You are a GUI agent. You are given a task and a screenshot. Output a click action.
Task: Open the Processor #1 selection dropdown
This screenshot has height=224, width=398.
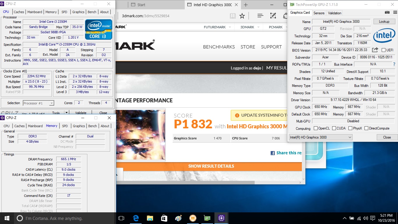[x=38, y=103]
